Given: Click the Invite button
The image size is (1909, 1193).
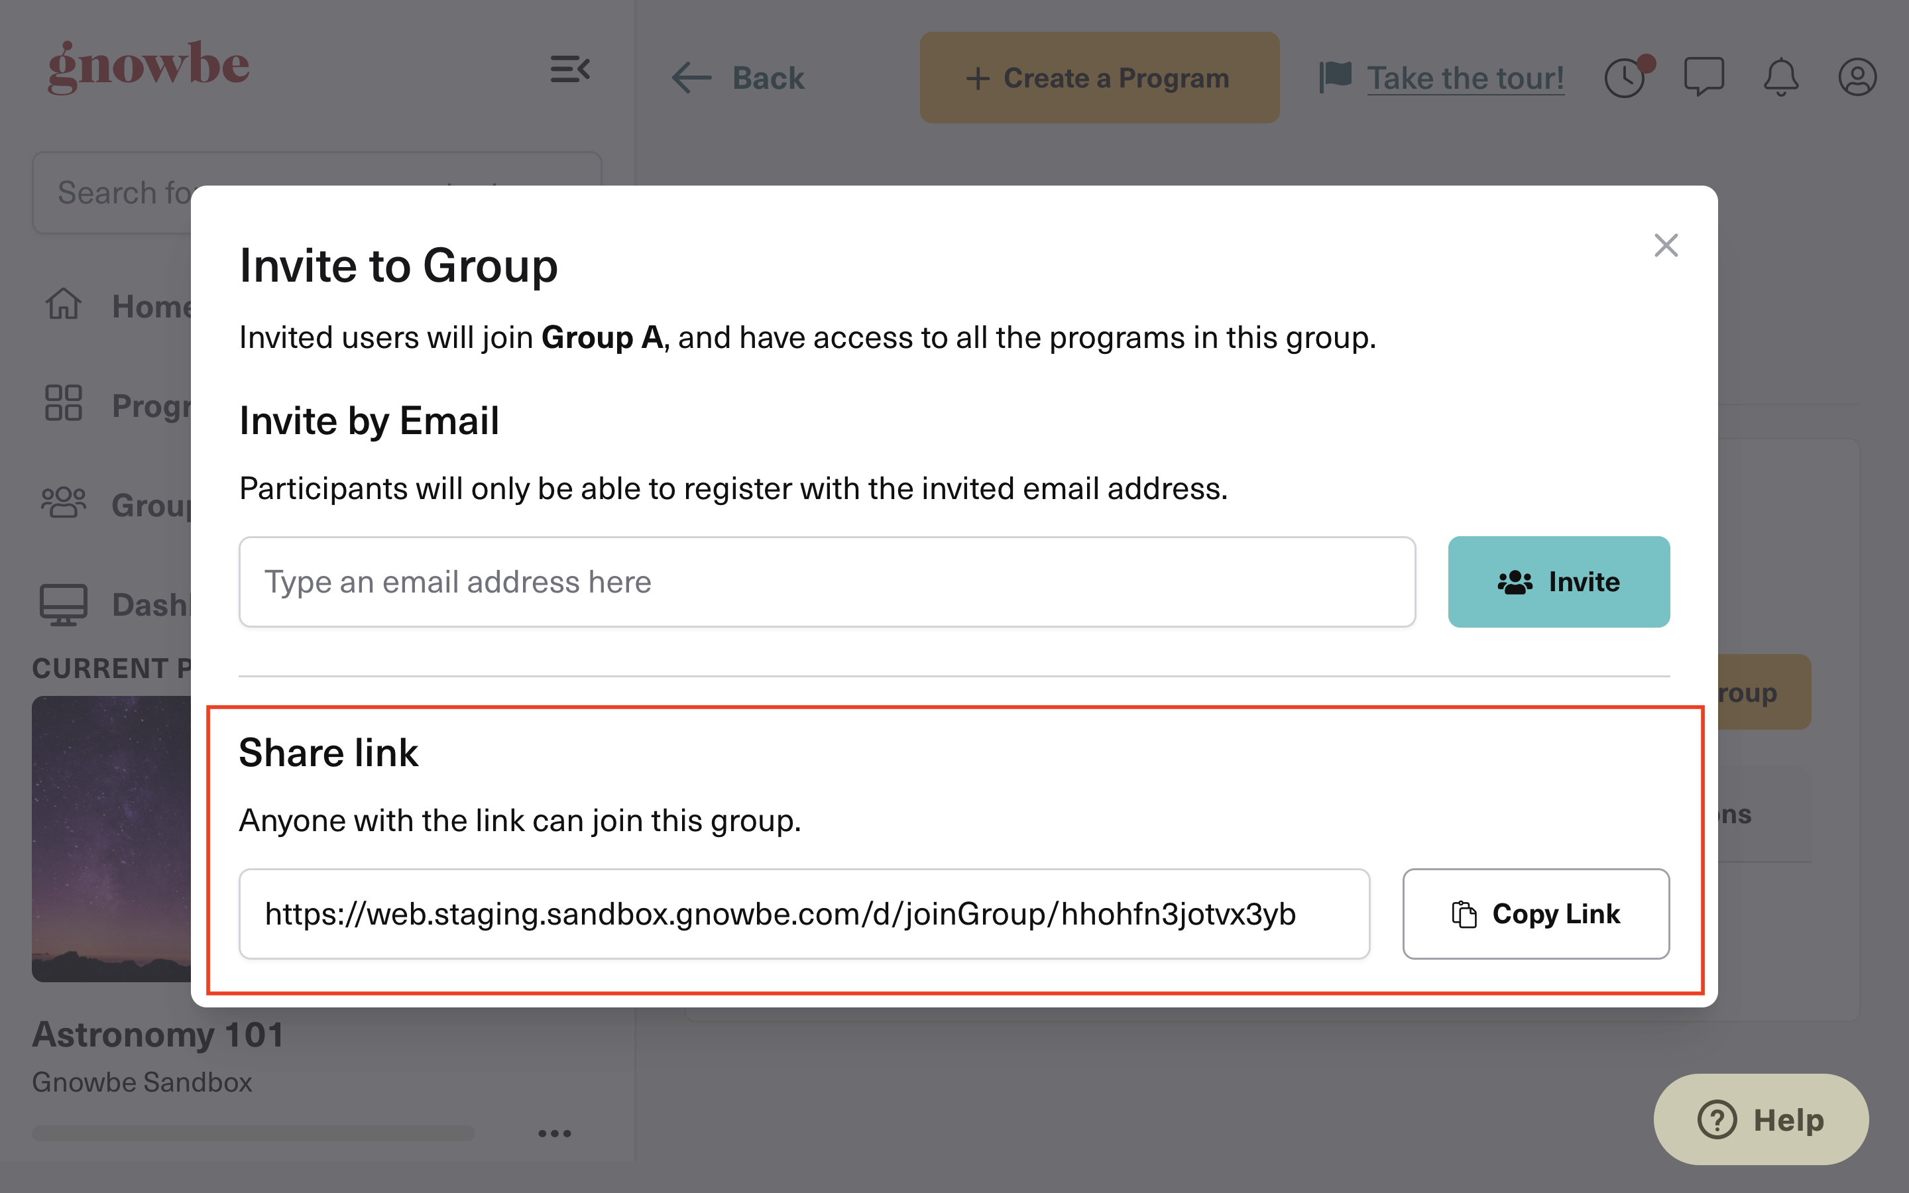Looking at the screenshot, I should click(x=1558, y=583).
